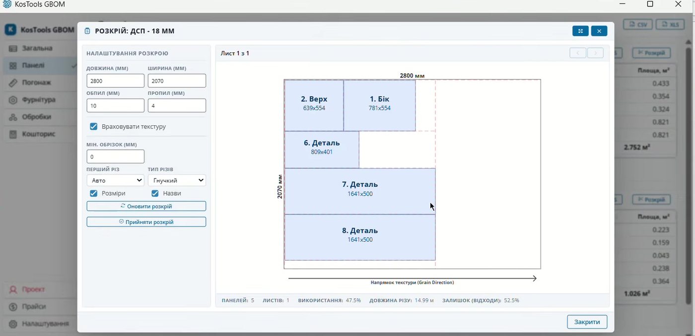Click the gear icon beside Налаштування
Viewport: 695px width, 336px height.
pos(13,324)
